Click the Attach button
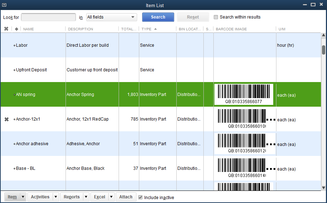The width and height of the screenshot is (327, 203). click(x=126, y=197)
